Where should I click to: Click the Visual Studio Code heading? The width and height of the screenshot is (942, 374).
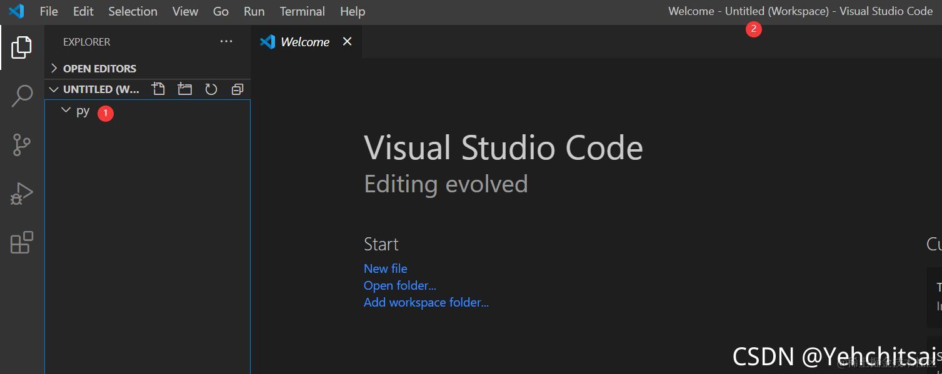(x=504, y=148)
